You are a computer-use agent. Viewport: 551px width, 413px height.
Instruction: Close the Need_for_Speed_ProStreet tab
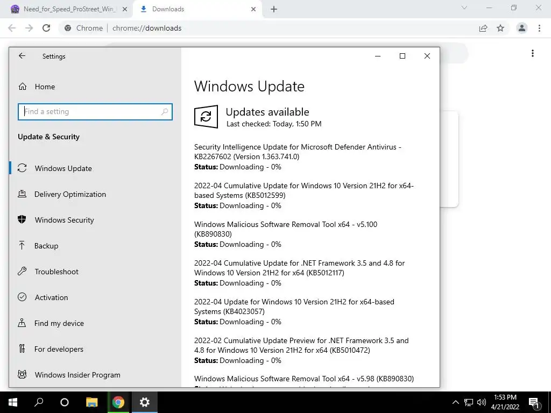tap(124, 10)
